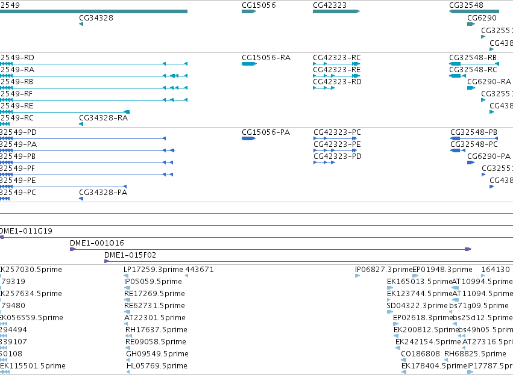The height and width of the screenshot is (375, 513).
Task: Open protein CG15056-PA label
Action: coord(266,132)
